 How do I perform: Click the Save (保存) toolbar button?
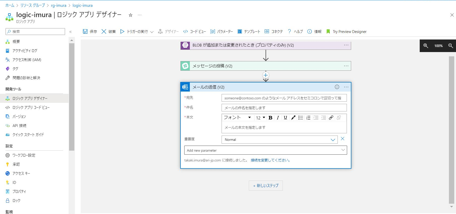click(90, 31)
